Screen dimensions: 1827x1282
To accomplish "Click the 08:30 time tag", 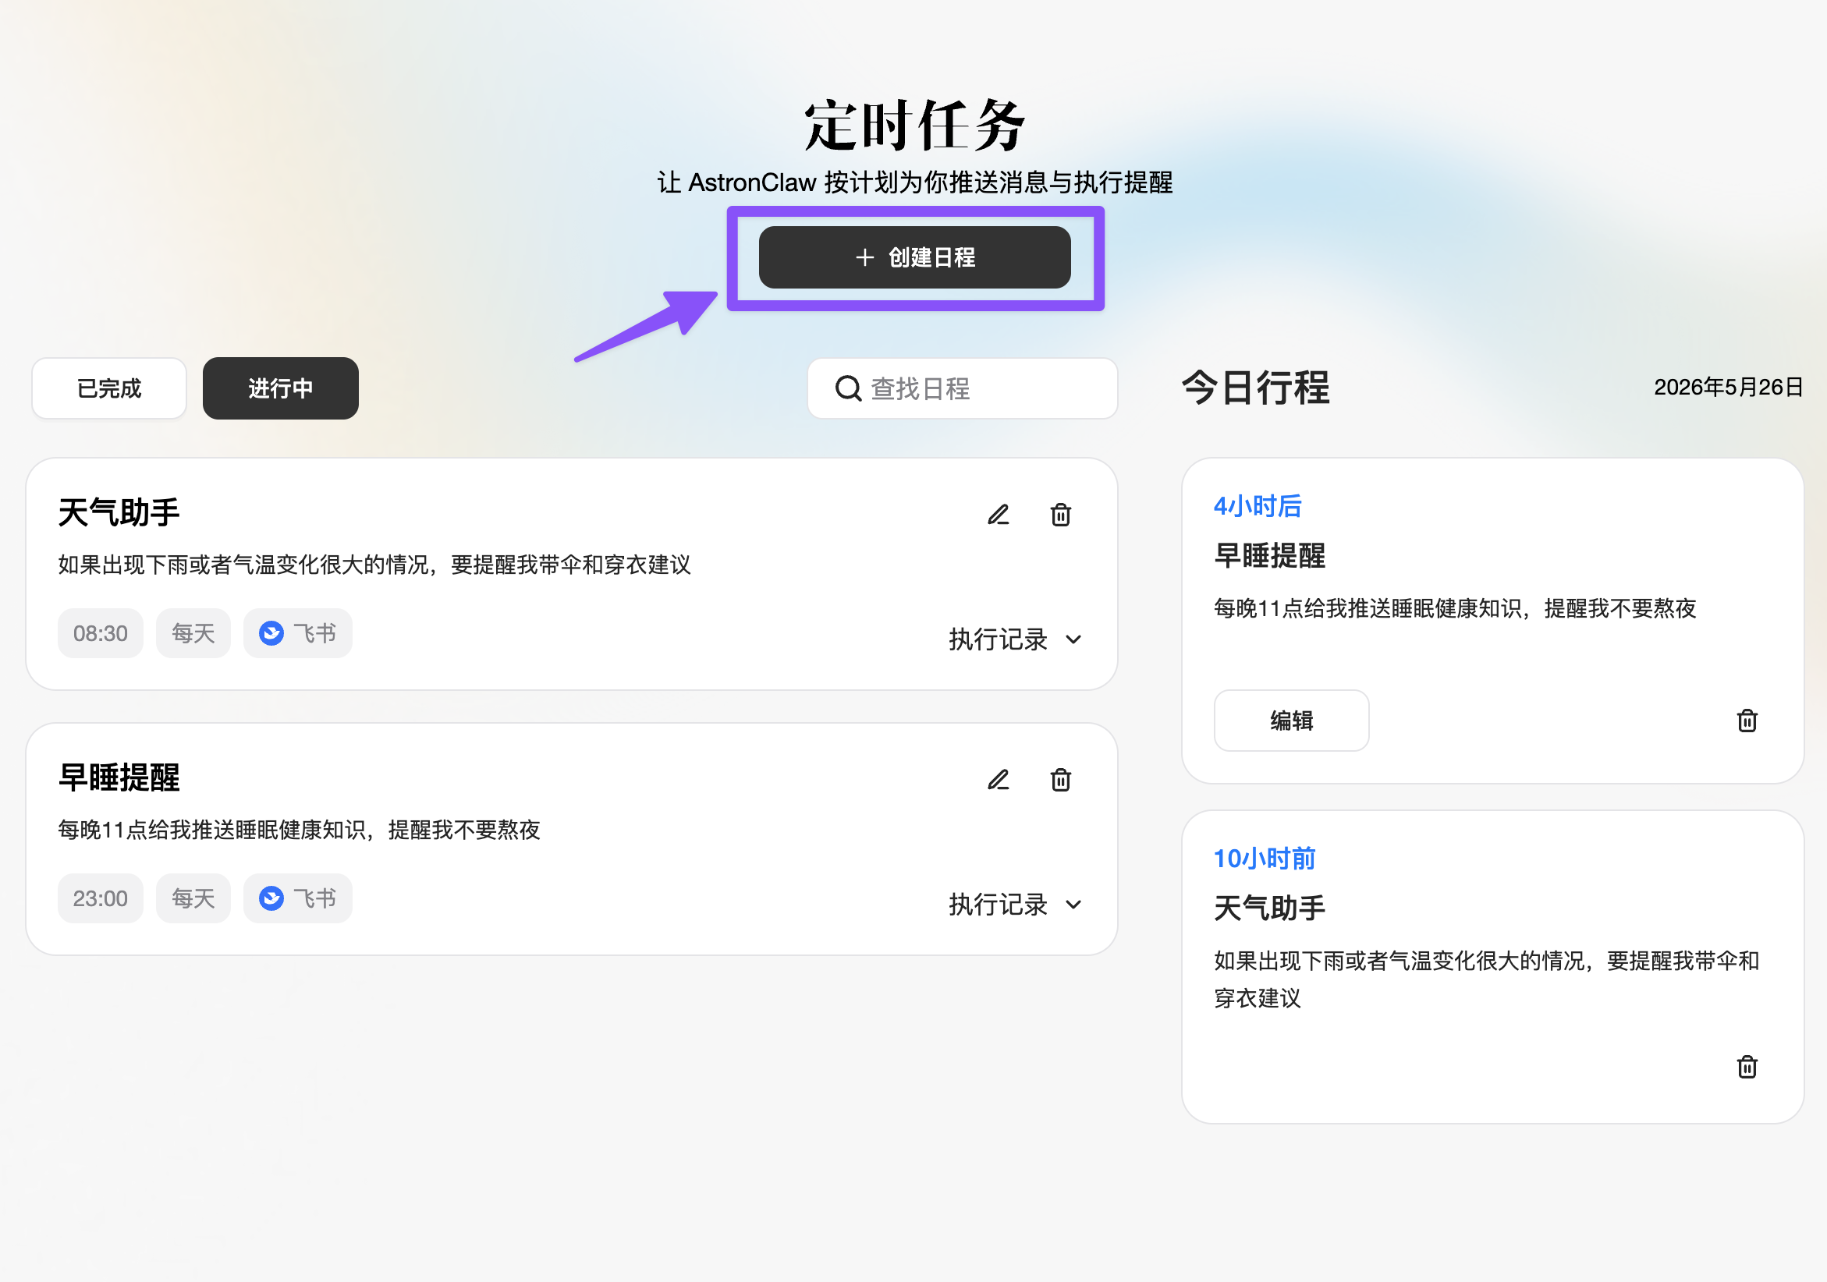I will point(101,633).
